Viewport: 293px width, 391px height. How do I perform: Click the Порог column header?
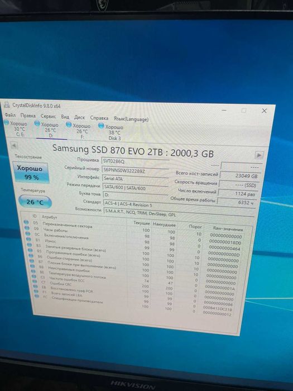point(195,227)
